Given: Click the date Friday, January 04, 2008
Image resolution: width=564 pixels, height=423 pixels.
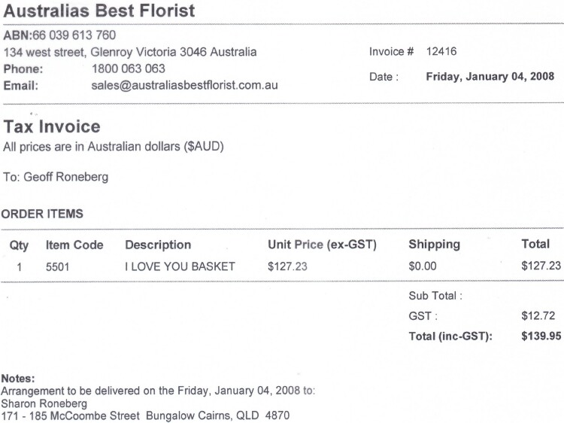Looking at the screenshot, I should click(490, 76).
